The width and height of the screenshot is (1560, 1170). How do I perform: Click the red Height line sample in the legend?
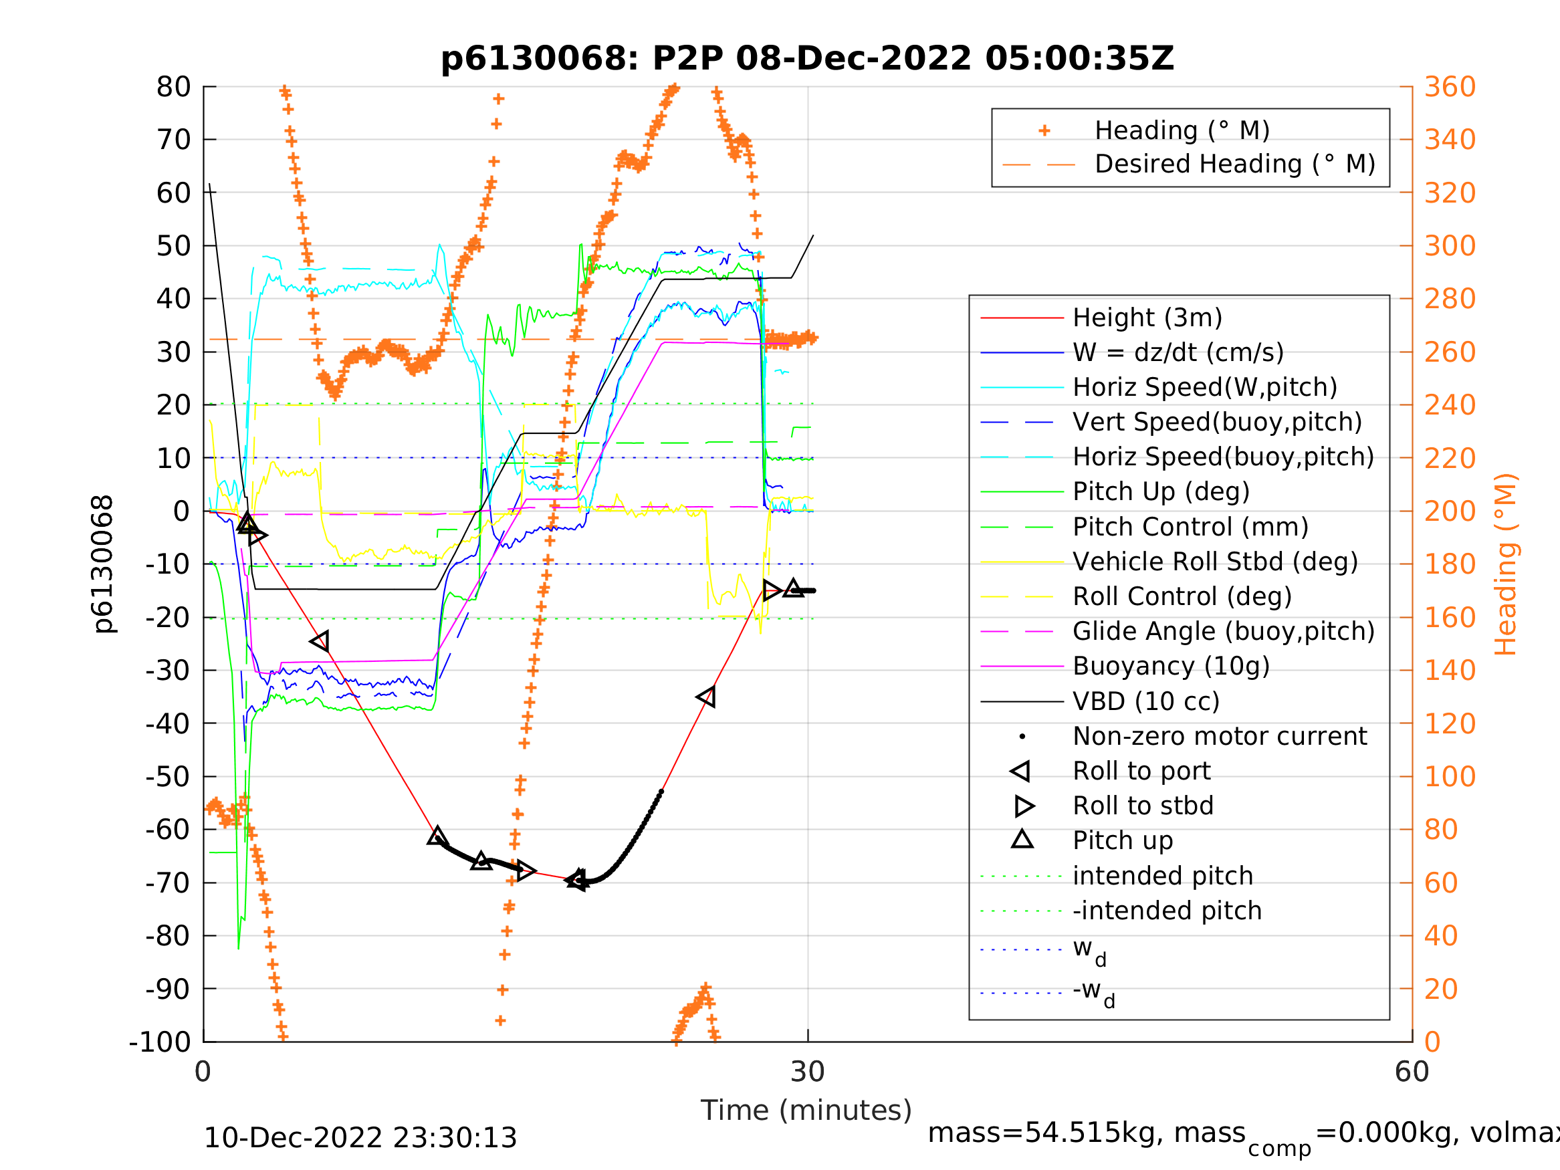pyautogui.click(x=1022, y=318)
